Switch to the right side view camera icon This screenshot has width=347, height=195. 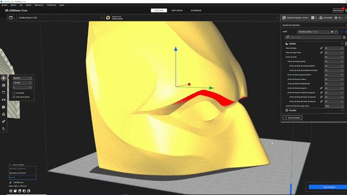click(29, 191)
